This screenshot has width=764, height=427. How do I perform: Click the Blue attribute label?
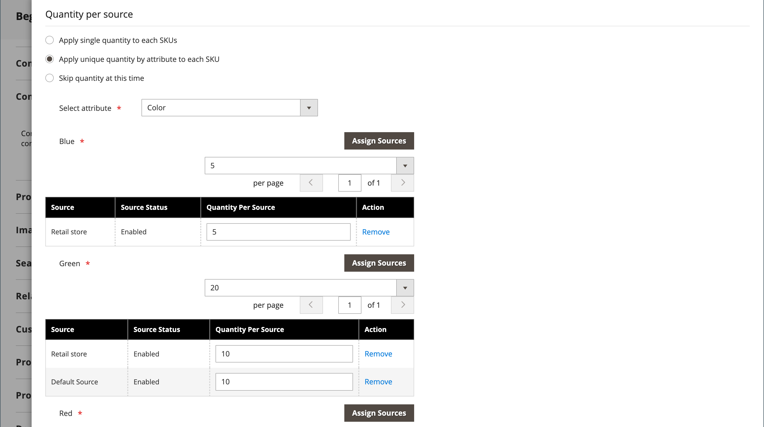point(67,141)
